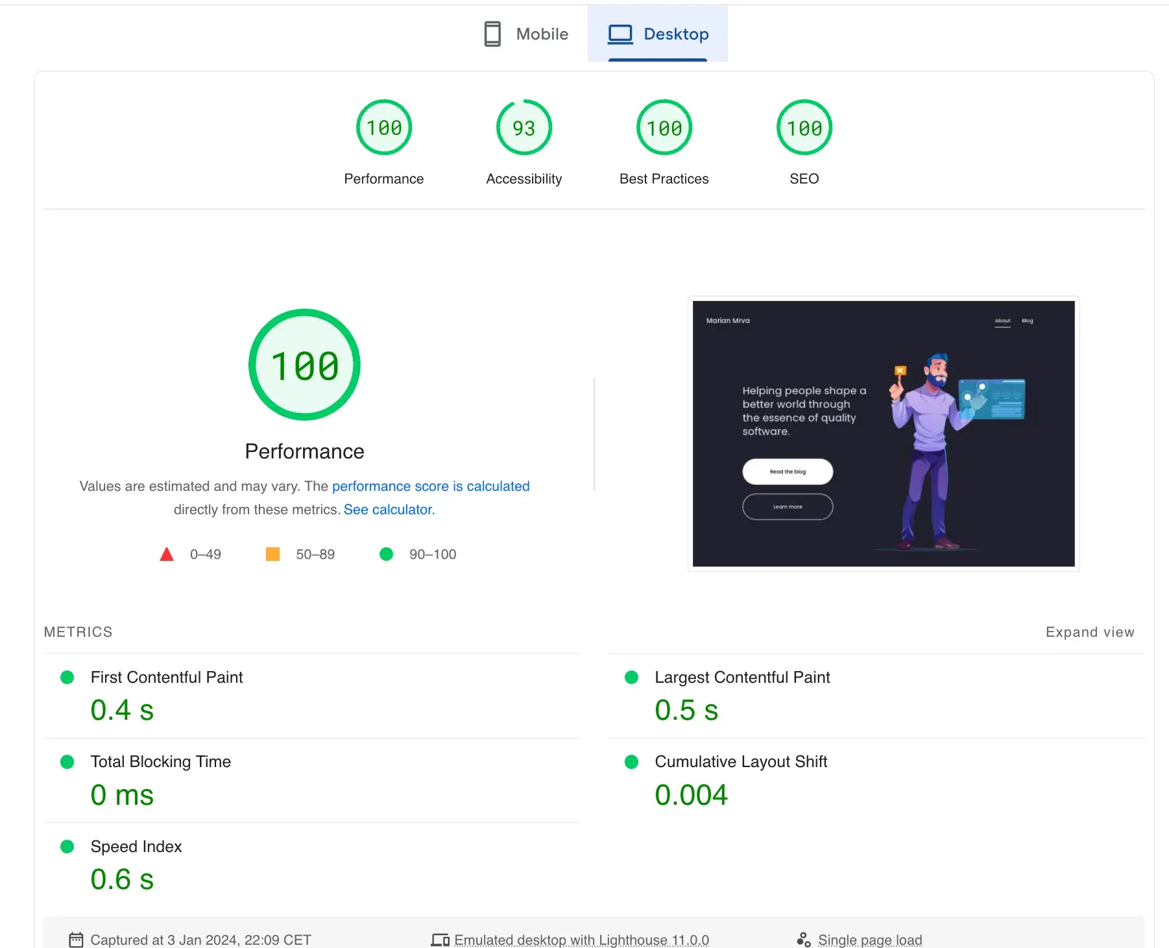Switch to the Mobile tab
This screenshot has width=1169, height=948.
tap(526, 34)
